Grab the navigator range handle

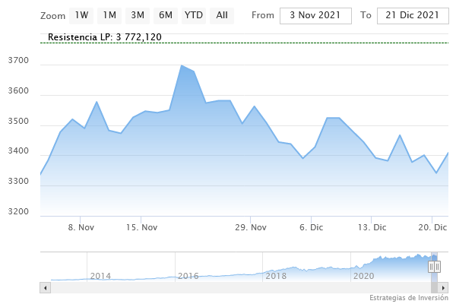[435, 266]
